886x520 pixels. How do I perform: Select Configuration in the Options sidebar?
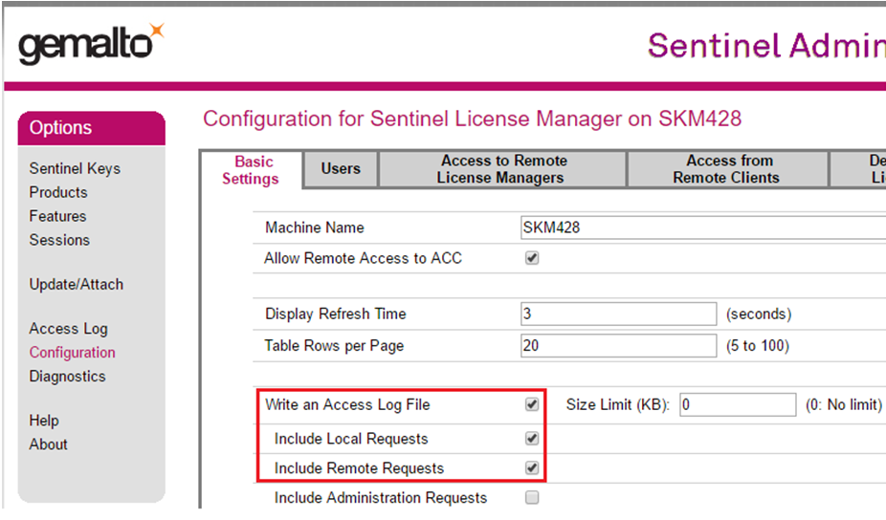pos(72,352)
